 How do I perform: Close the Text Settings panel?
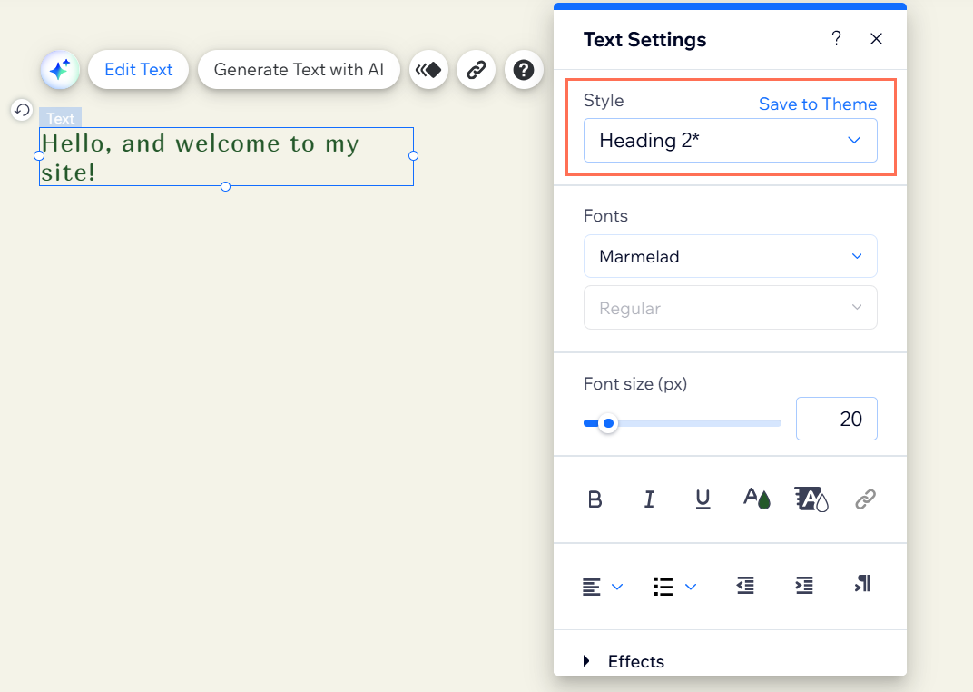[876, 38]
